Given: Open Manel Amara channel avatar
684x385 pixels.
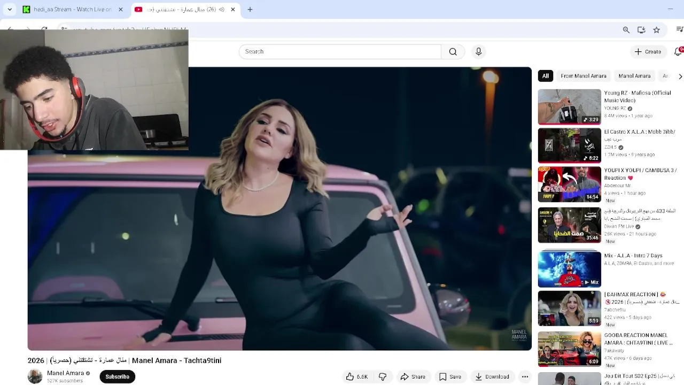Looking at the screenshot, I should click(x=35, y=376).
